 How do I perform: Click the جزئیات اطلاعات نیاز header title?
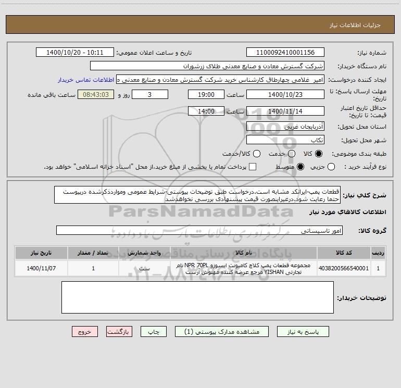tap(355, 25)
